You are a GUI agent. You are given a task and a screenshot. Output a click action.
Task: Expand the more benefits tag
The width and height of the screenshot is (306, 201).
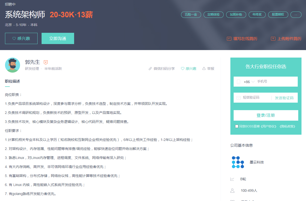pos(296,15)
